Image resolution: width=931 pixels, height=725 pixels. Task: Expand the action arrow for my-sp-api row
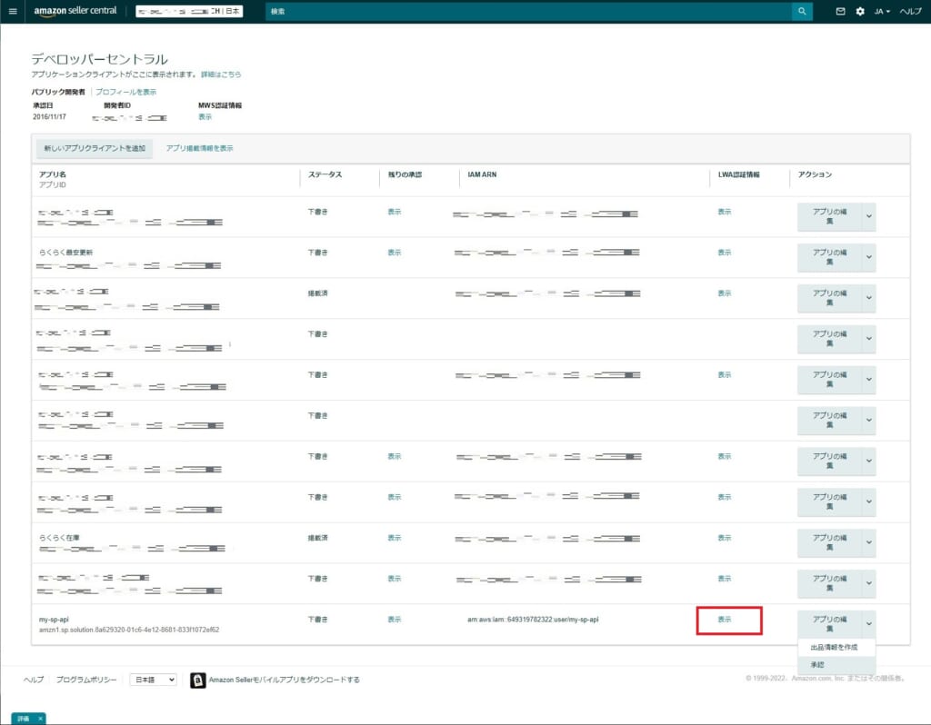868,623
